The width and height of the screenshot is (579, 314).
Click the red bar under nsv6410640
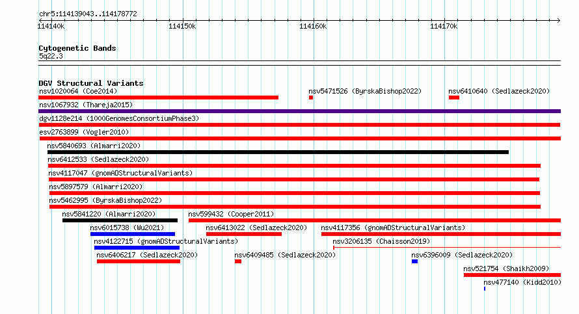(454, 98)
